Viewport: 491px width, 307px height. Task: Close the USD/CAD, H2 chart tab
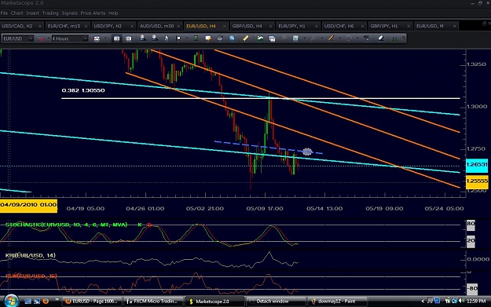[x=40, y=26]
